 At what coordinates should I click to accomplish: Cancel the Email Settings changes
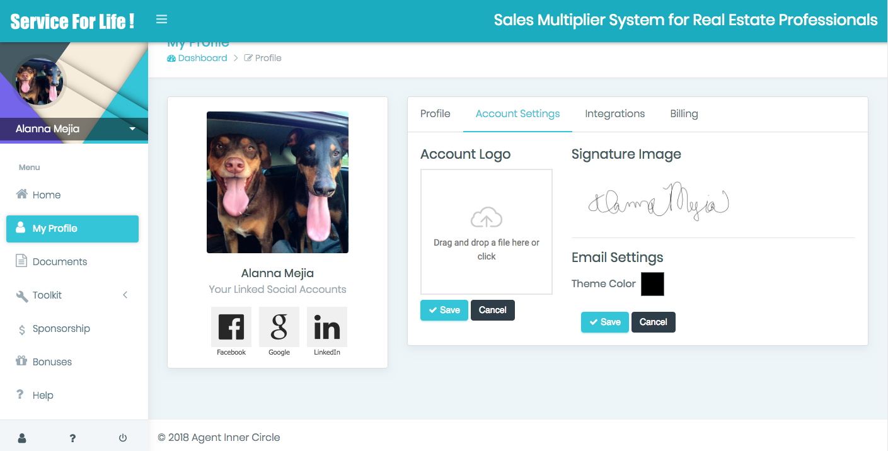653,322
